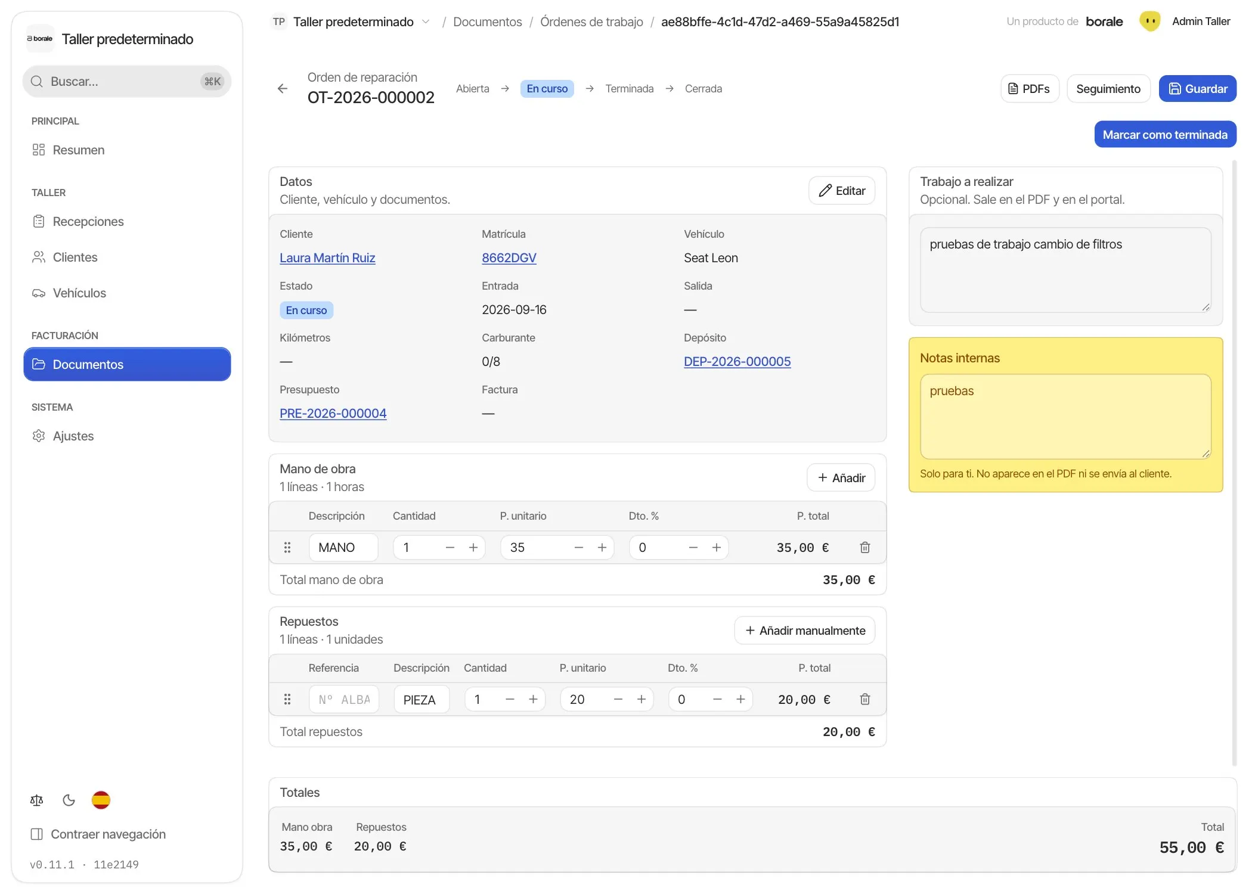Grab the drag handle of the MANO row

(287, 547)
